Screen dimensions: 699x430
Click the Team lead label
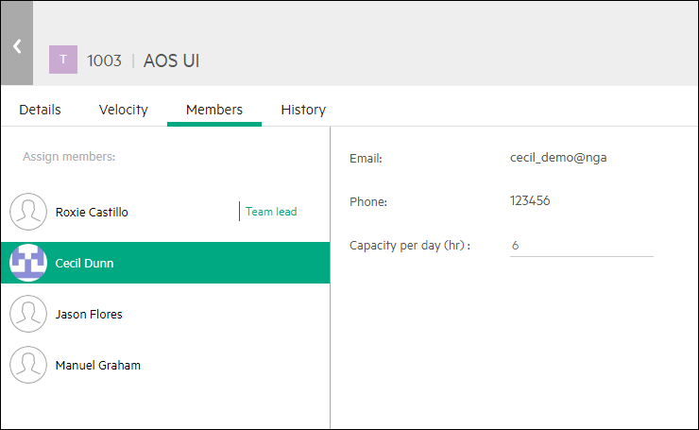[271, 212]
